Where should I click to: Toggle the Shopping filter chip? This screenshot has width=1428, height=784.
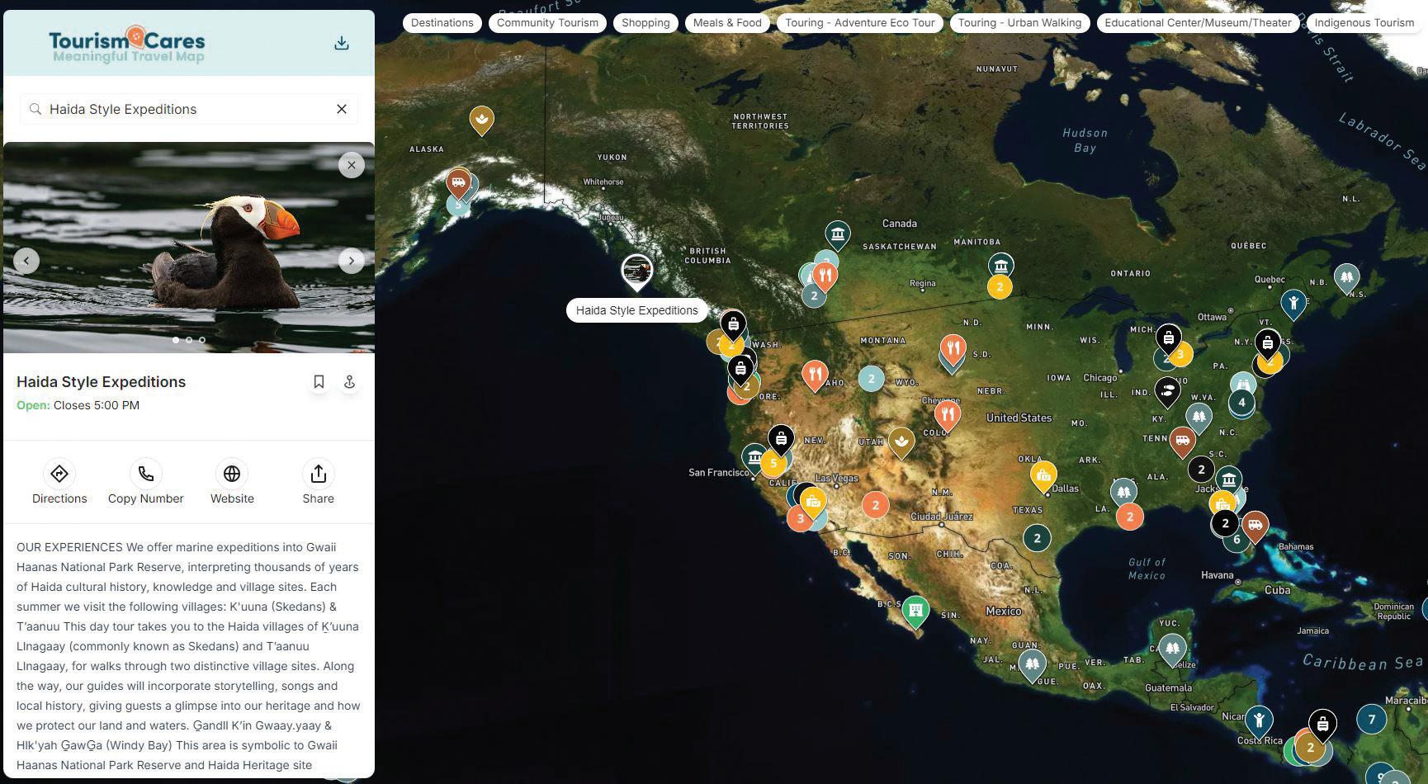click(x=645, y=23)
